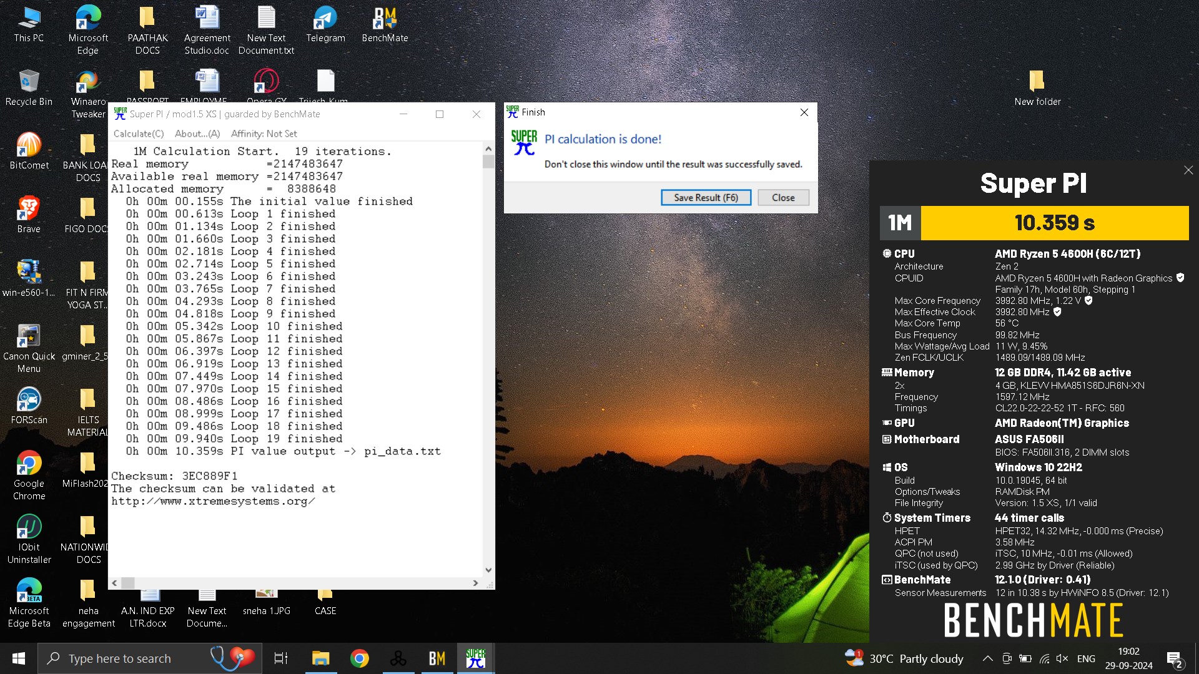
Task: Click AMD Ryzen 5 4600H CPU heading
Action: tap(1067, 254)
